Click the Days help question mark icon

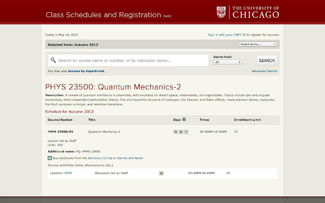[184, 120]
